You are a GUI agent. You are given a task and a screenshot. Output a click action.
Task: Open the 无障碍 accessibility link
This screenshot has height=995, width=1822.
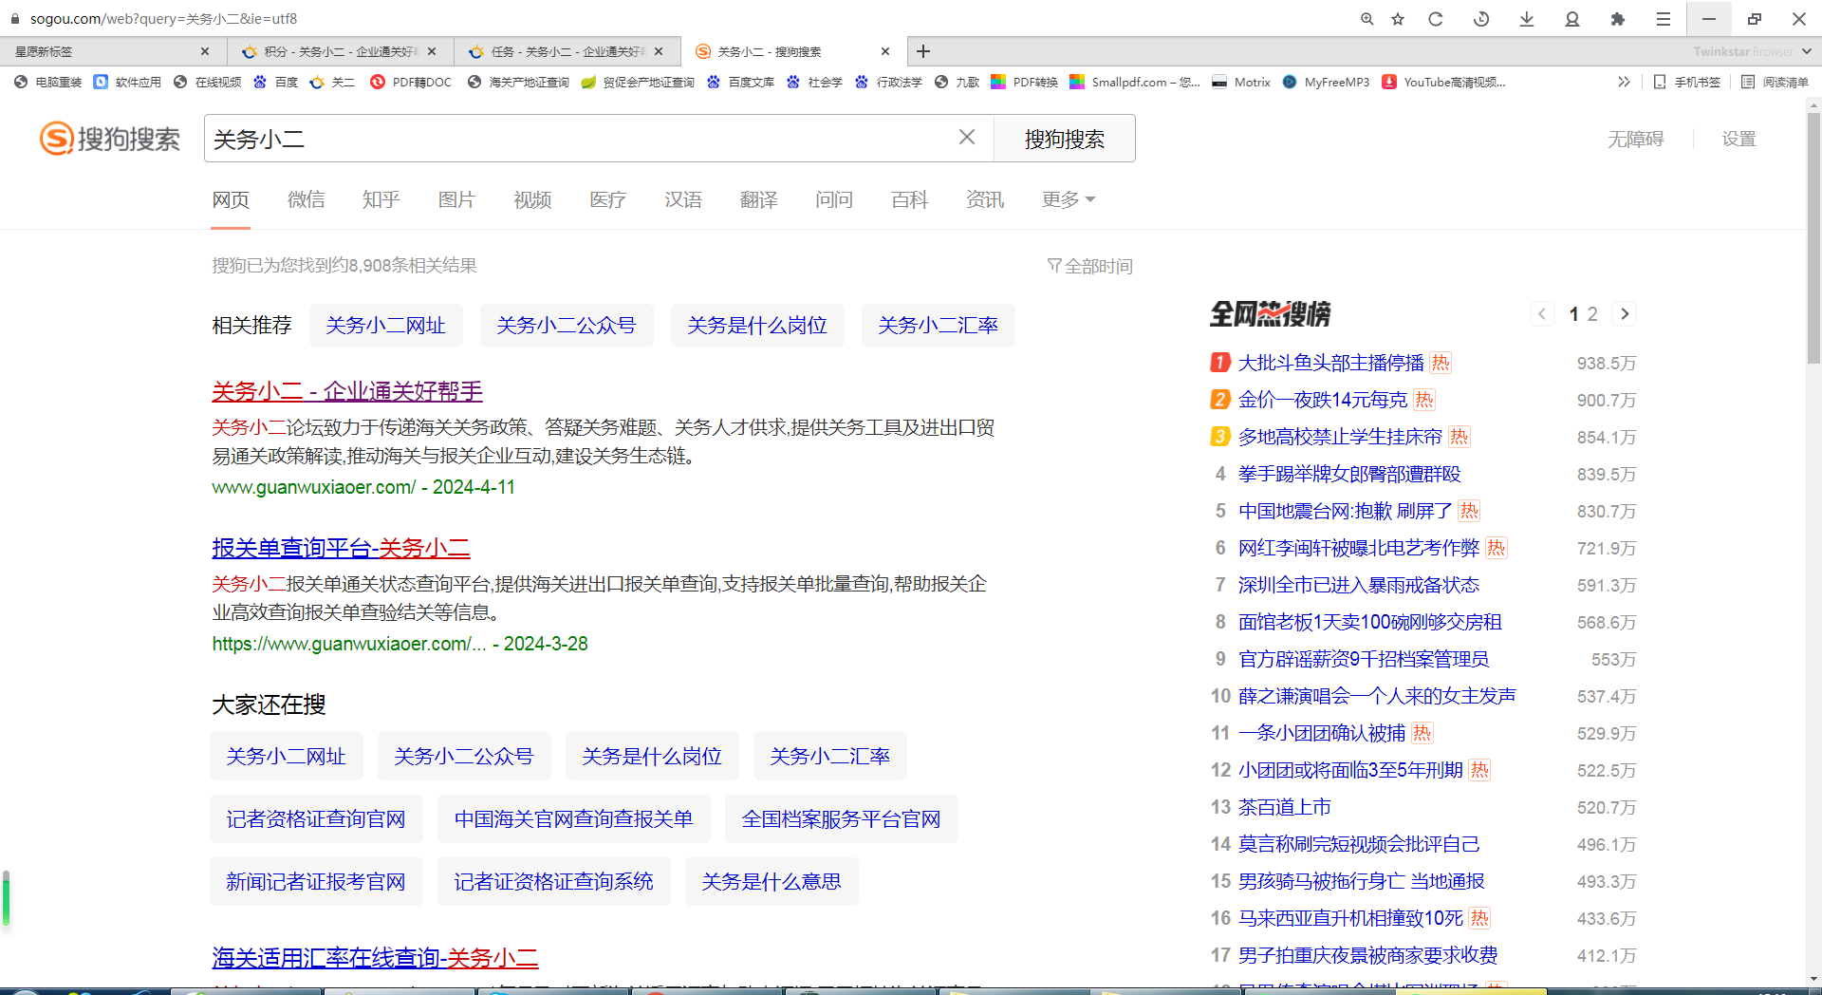1635,140
